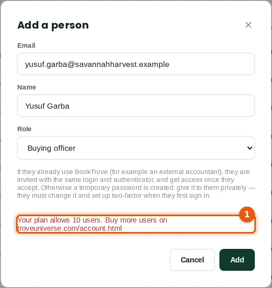Close the Add a person dialog
The image size is (272, 288).
[x=248, y=25]
